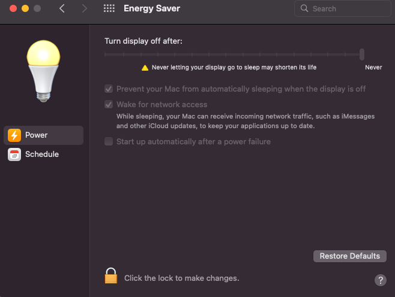Click the yellow minimize window button

coord(25,9)
